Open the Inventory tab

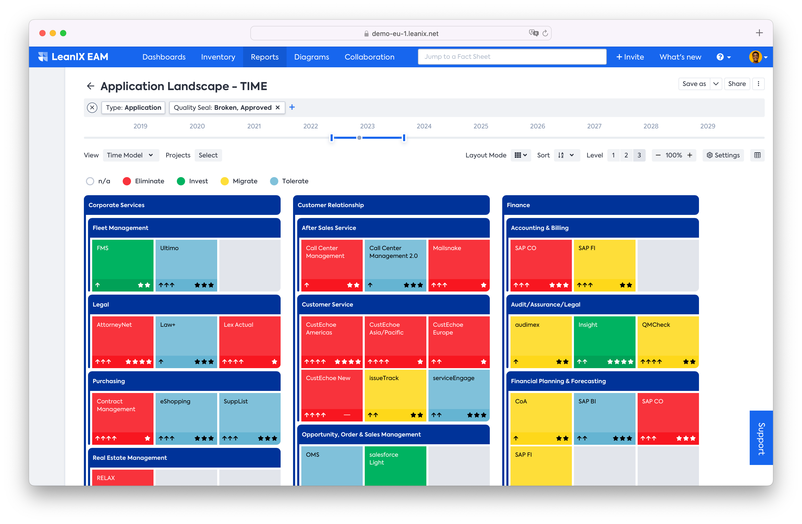pos(218,57)
